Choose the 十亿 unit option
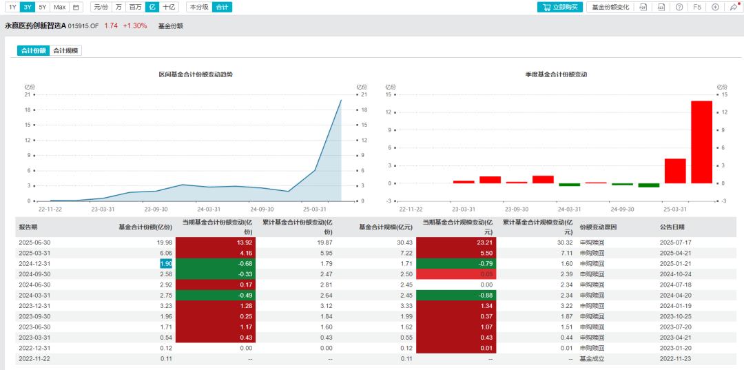Image resolution: width=744 pixels, height=370 pixels. tap(168, 7)
